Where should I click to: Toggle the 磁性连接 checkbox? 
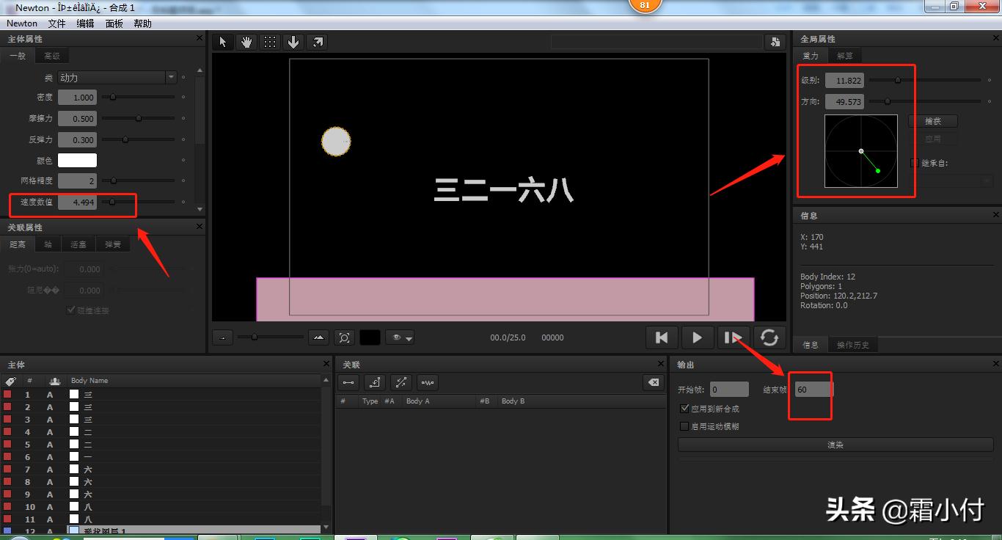coord(70,310)
